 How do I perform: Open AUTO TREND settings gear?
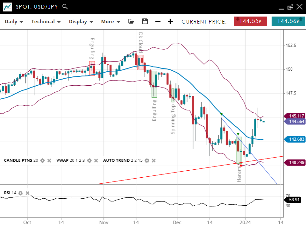pyautogui.click(x=147, y=160)
